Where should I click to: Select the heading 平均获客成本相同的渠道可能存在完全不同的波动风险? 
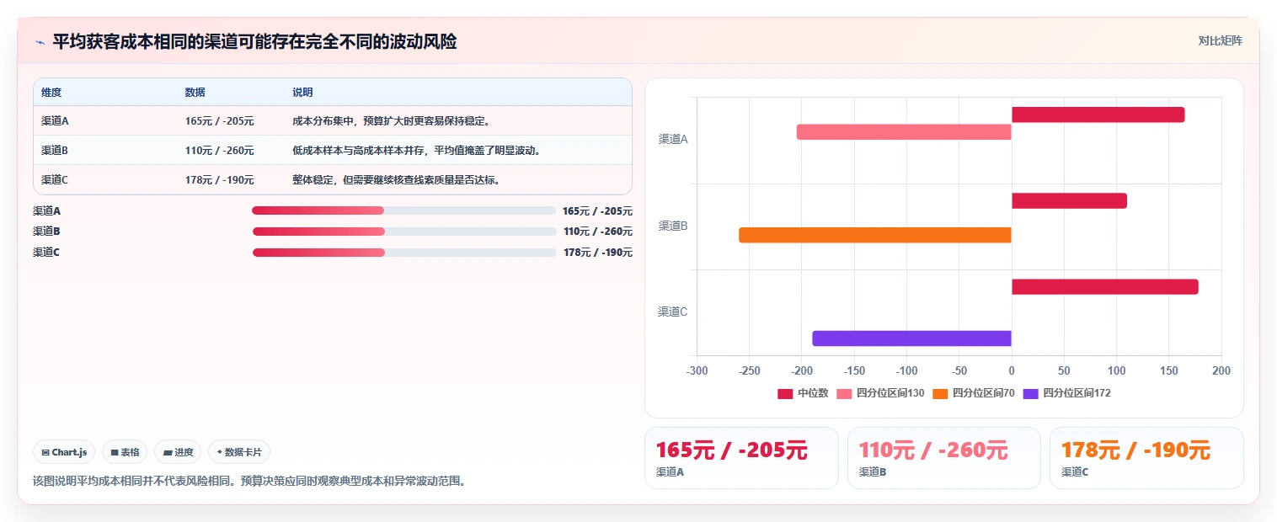[254, 41]
